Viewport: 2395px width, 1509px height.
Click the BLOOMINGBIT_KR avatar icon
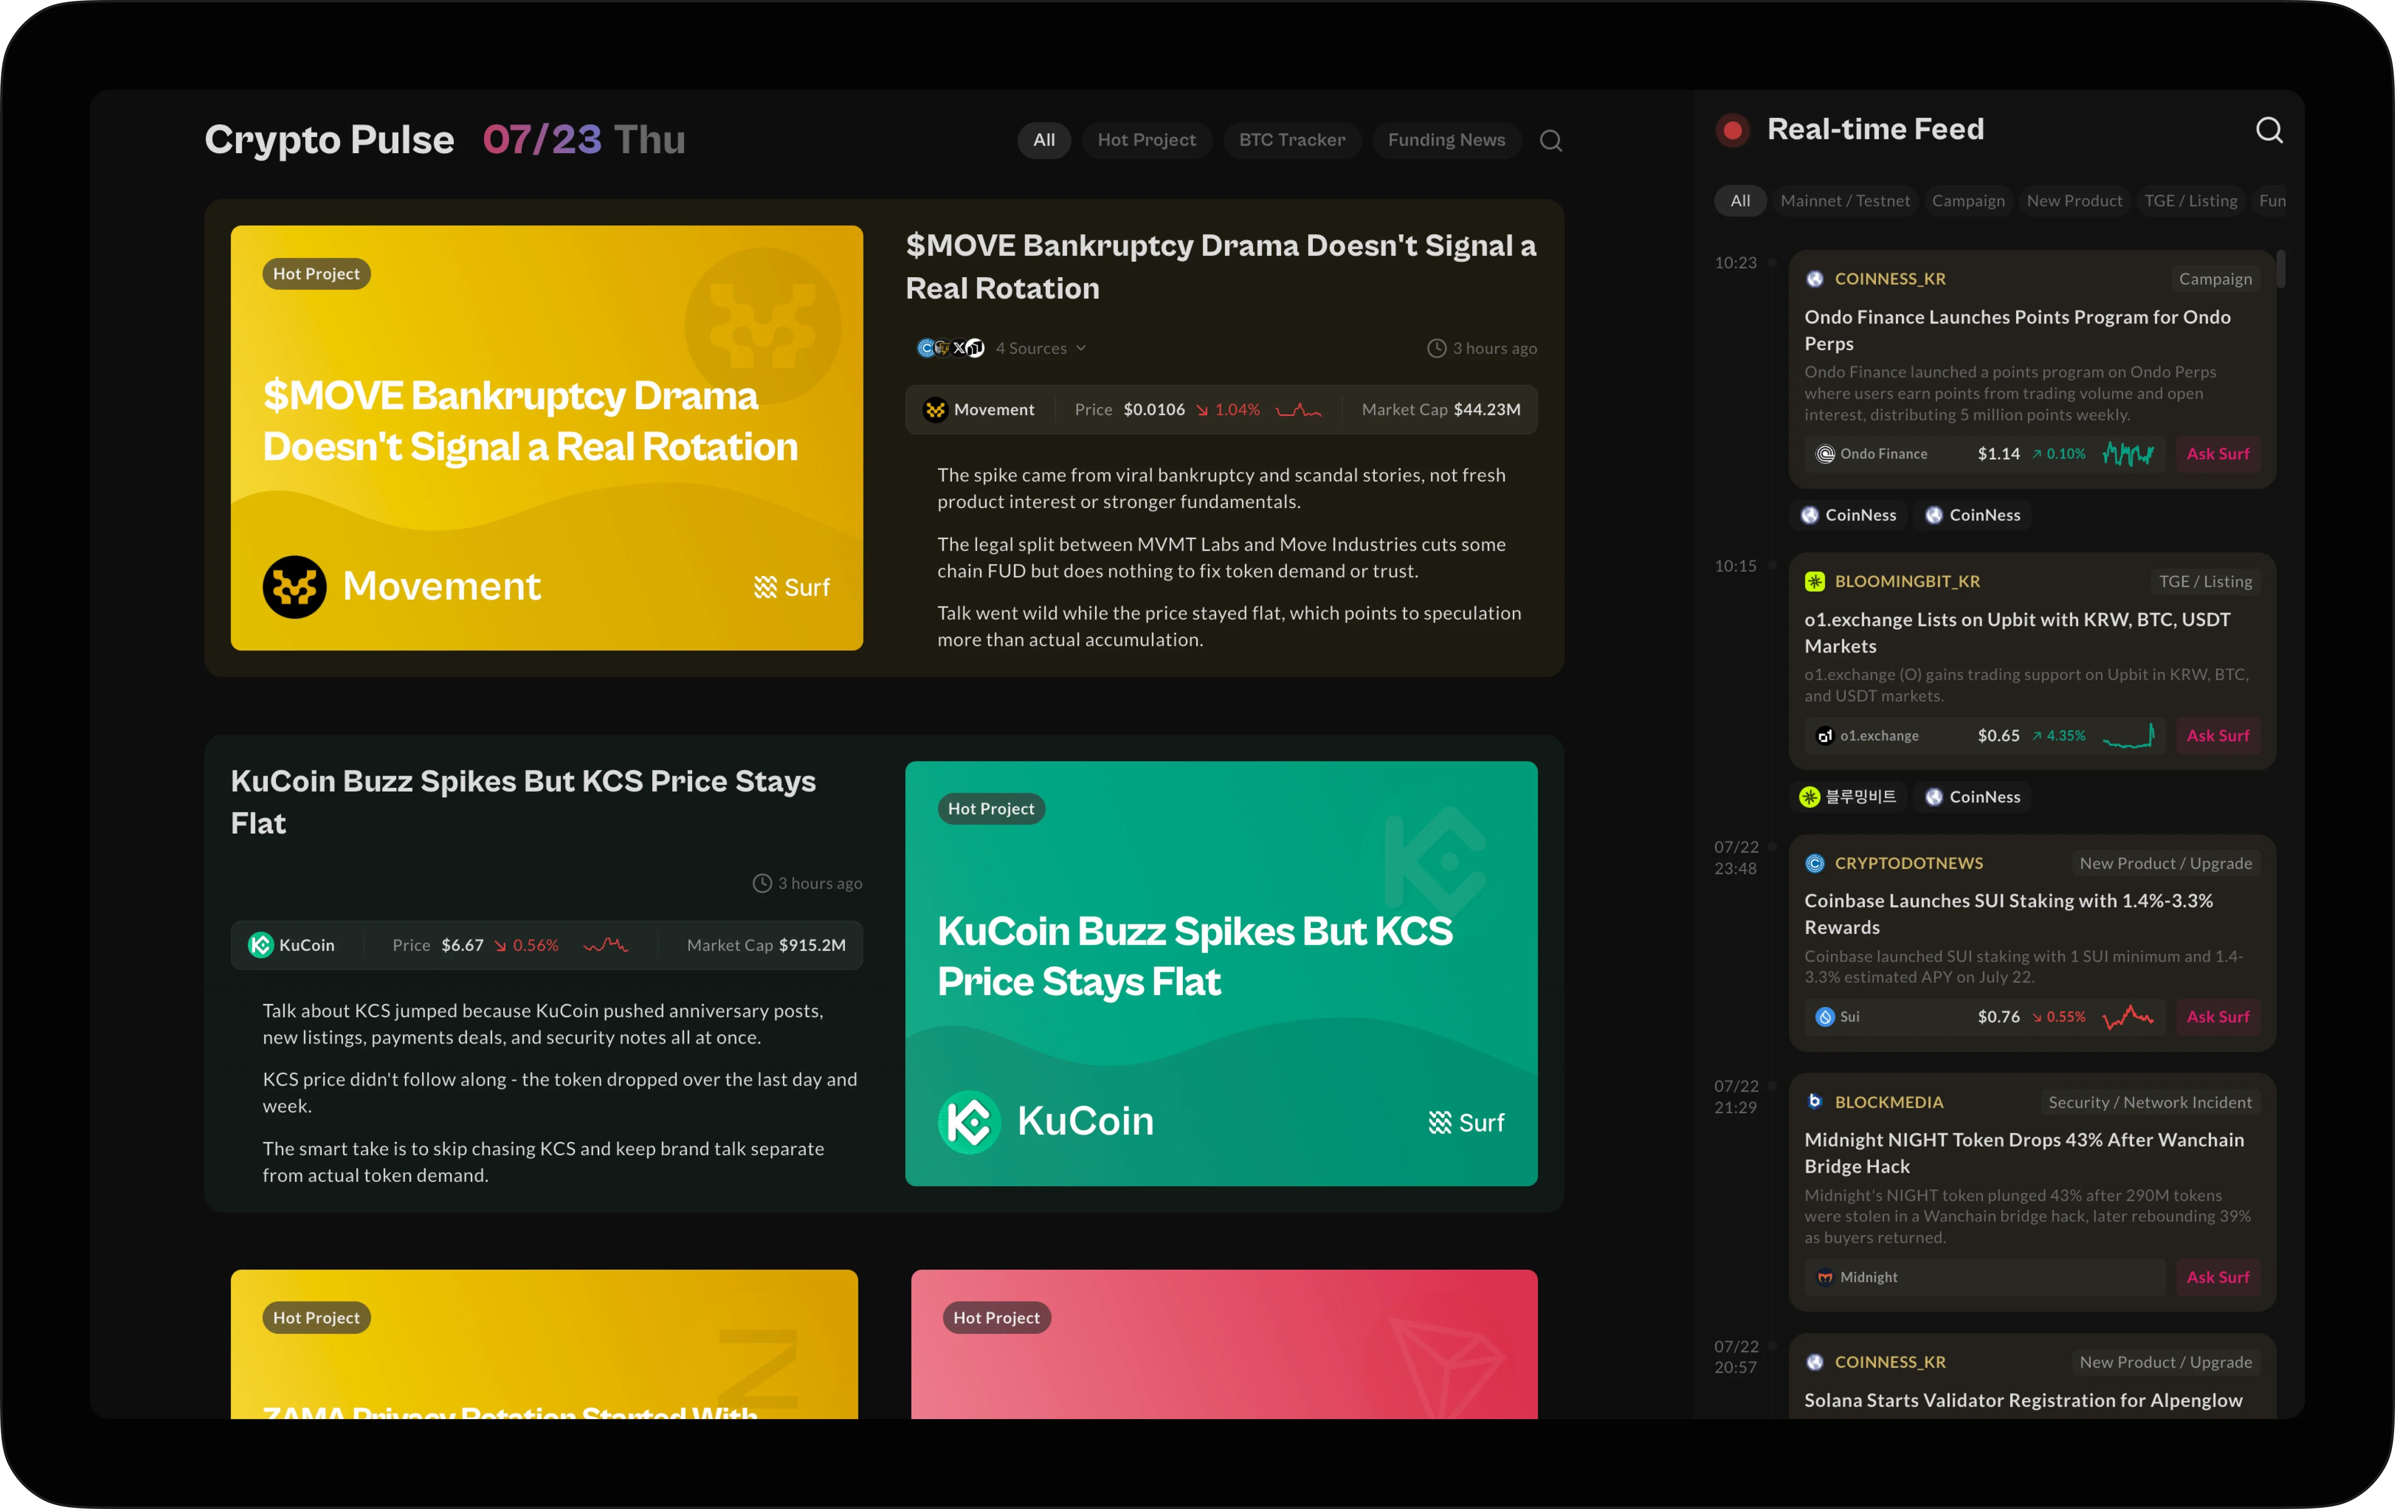[1815, 582]
